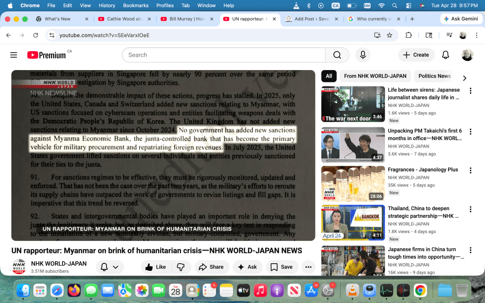Start voice search with microphone icon

point(363,55)
